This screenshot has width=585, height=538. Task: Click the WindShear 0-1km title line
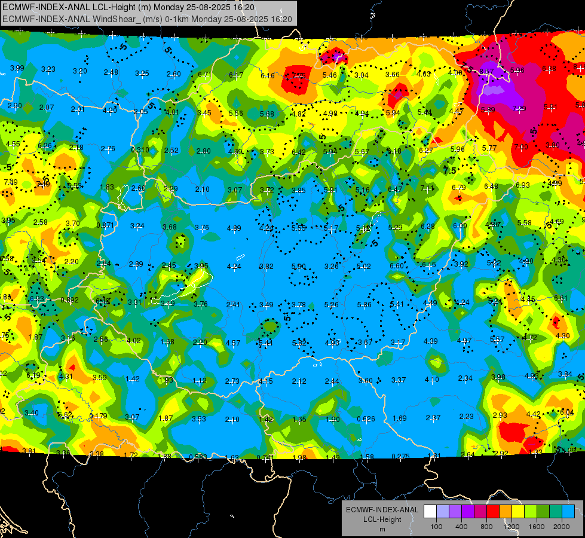[x=147, y=19]
